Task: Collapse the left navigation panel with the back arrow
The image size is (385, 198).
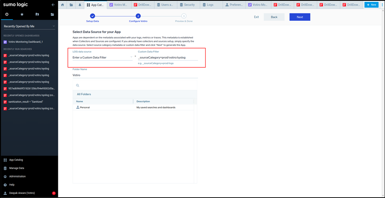Action: coord(53,4)
